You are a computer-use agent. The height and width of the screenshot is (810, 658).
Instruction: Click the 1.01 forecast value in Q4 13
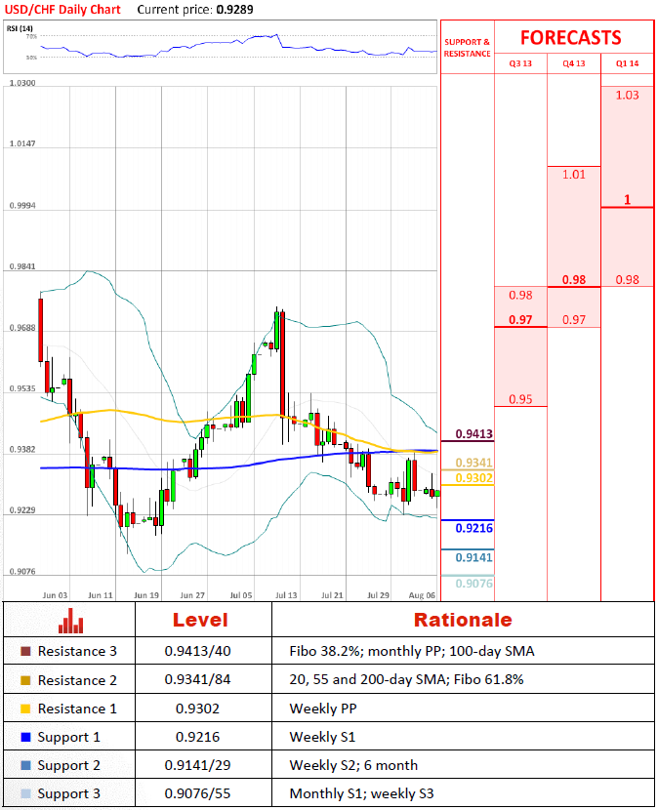[x=574, y=175]
